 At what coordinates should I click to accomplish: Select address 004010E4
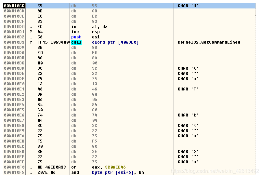[x=14, y=104]
